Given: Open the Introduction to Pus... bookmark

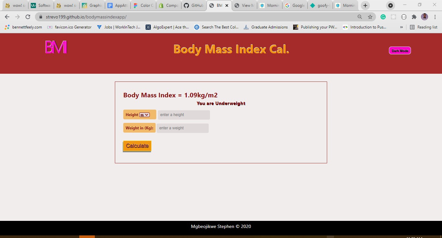Looking at the screenshot, I should pos(365,27).
